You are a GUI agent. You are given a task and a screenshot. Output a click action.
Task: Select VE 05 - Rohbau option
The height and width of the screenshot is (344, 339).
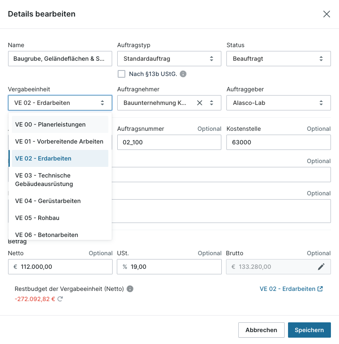(x=60, y=218)
